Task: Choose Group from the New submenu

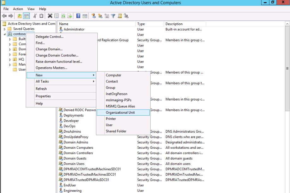Action: click(110, 88)
